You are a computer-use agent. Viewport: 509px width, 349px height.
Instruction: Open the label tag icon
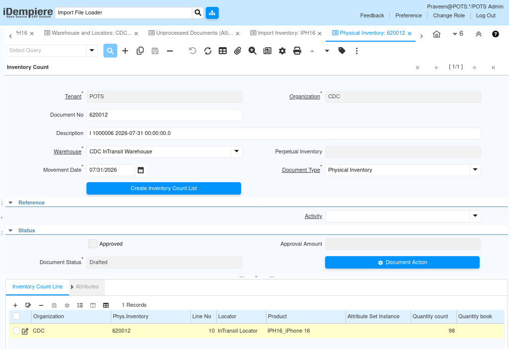point(341,51)
